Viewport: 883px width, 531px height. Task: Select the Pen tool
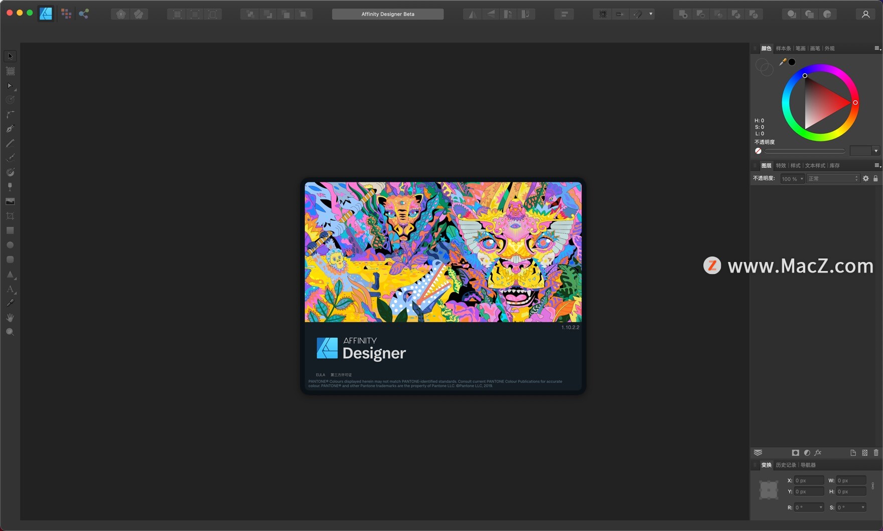pos(10,129)
